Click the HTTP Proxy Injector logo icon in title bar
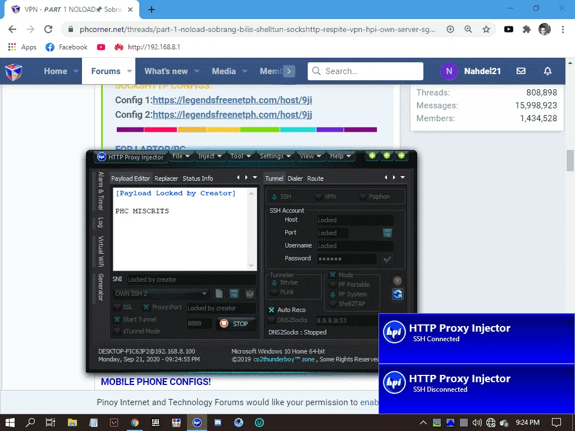Image resolution: width=575 pixels, height=431 pixels. click(x=102, y=157)
